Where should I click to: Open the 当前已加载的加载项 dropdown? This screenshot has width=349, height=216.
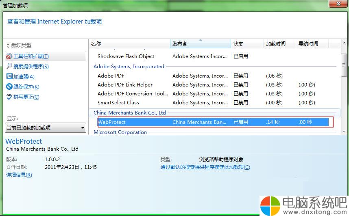pos(46,128)
